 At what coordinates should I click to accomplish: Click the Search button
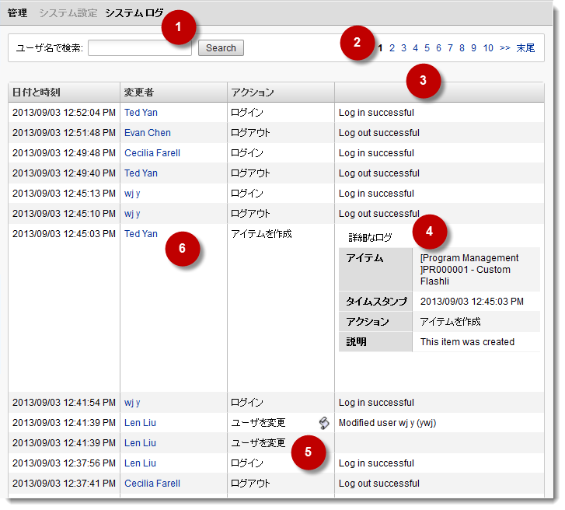221,48
